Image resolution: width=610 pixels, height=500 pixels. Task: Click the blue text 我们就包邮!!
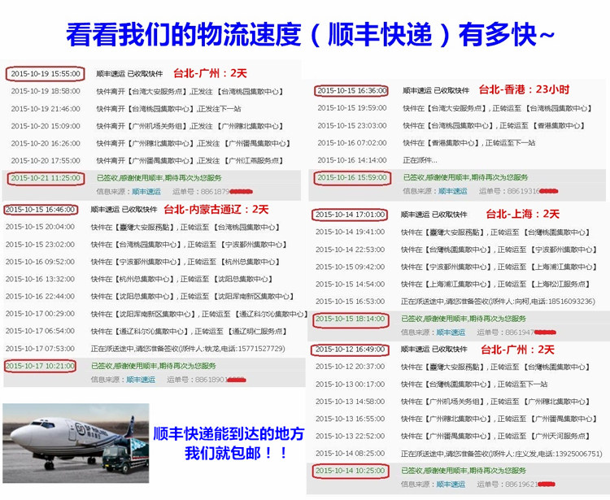[237, 454]
